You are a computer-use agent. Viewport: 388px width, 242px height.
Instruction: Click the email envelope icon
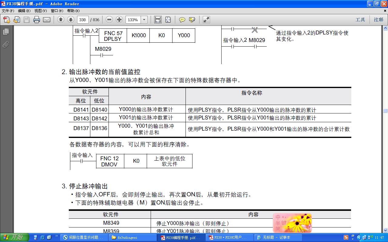click(x=47, y=20)
